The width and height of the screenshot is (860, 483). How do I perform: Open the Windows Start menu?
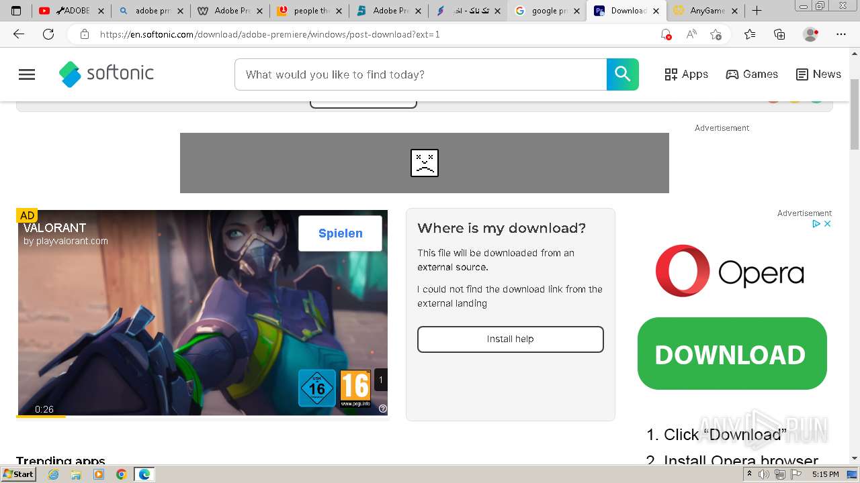tap(19, 474)
